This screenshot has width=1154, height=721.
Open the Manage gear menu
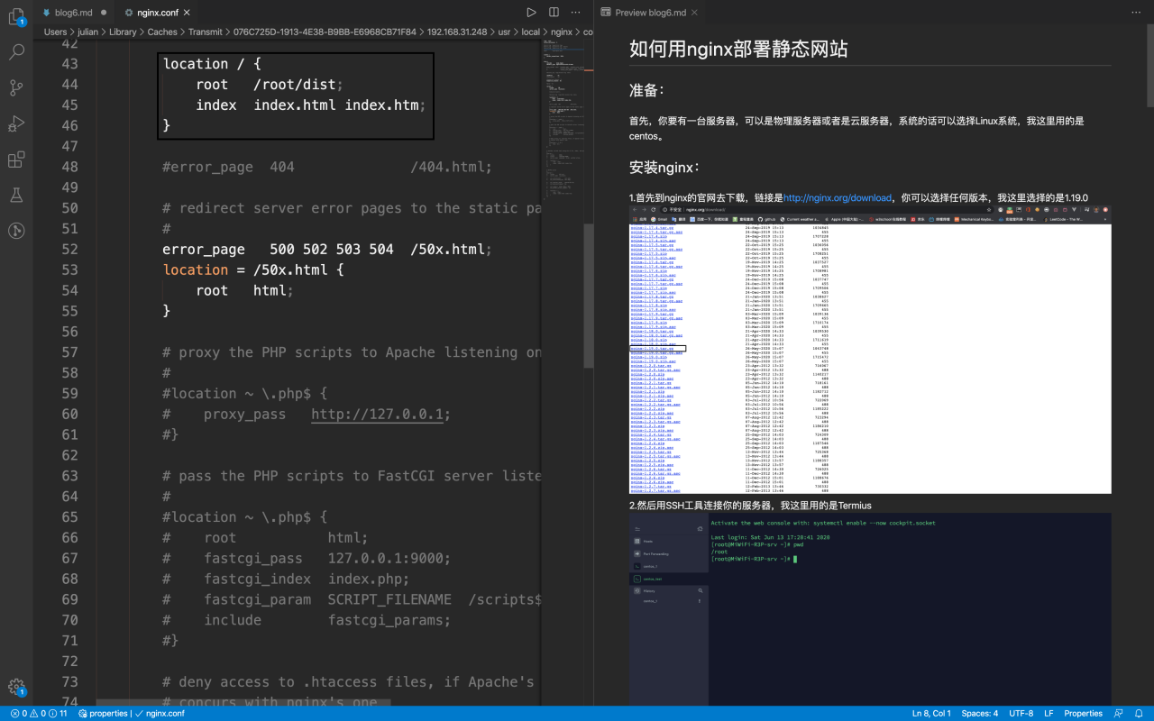[x=16, y=687]
